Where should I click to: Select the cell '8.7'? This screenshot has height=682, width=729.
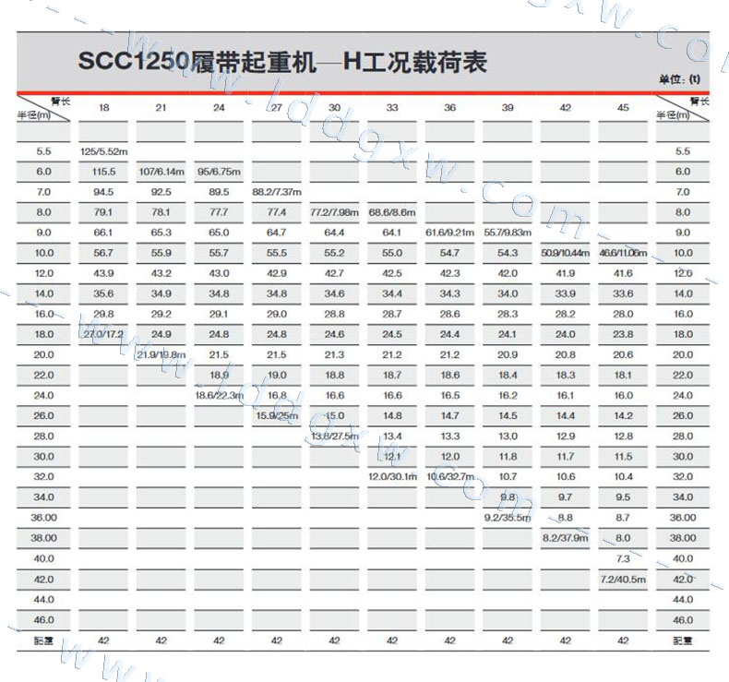pos(623,518)
